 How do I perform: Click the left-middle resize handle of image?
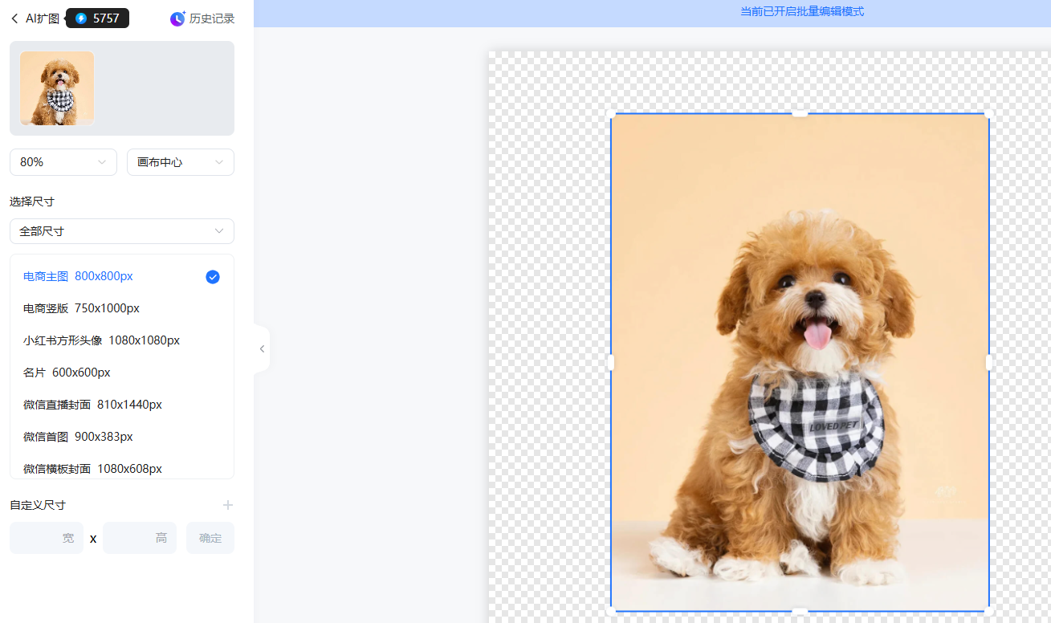[611, 362]
